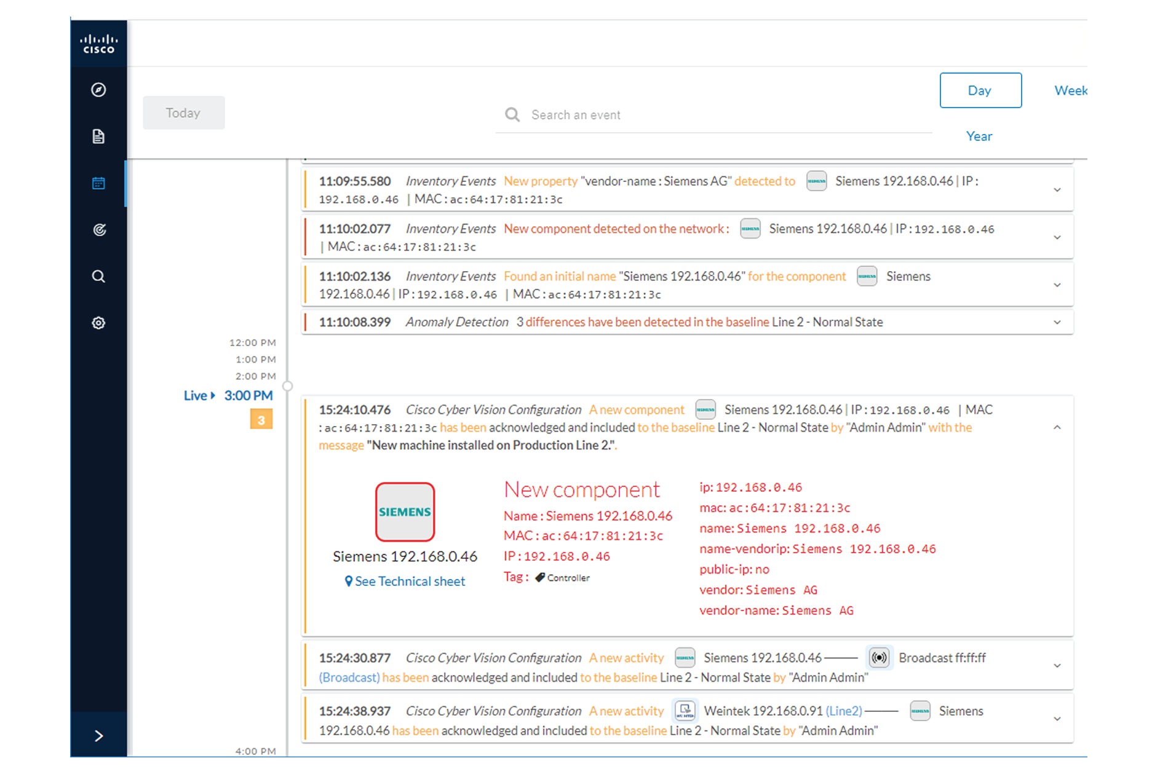
Task: Switch to the Week view
Action: click(x=1071, y=90)
